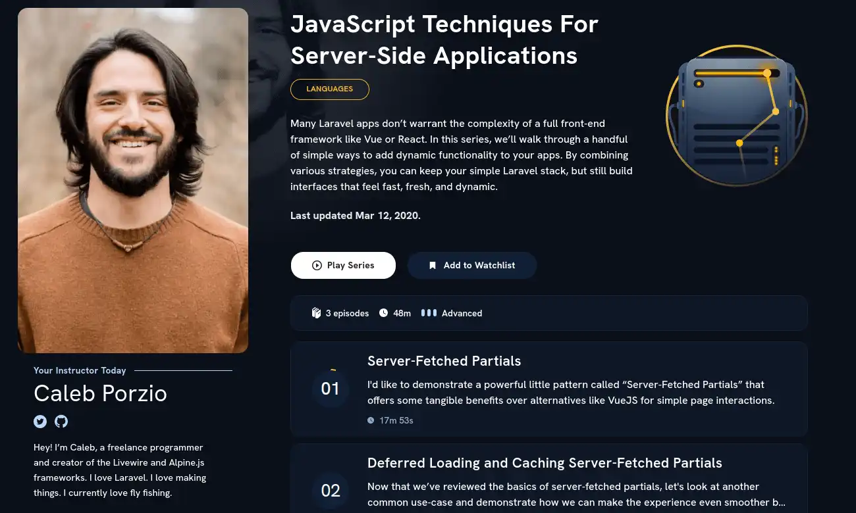Click the series description paragraph about Laravel apps
Image resolution: width=856 pixels, height=513 pixels.
pyautogui.click(x=461, y=155)
